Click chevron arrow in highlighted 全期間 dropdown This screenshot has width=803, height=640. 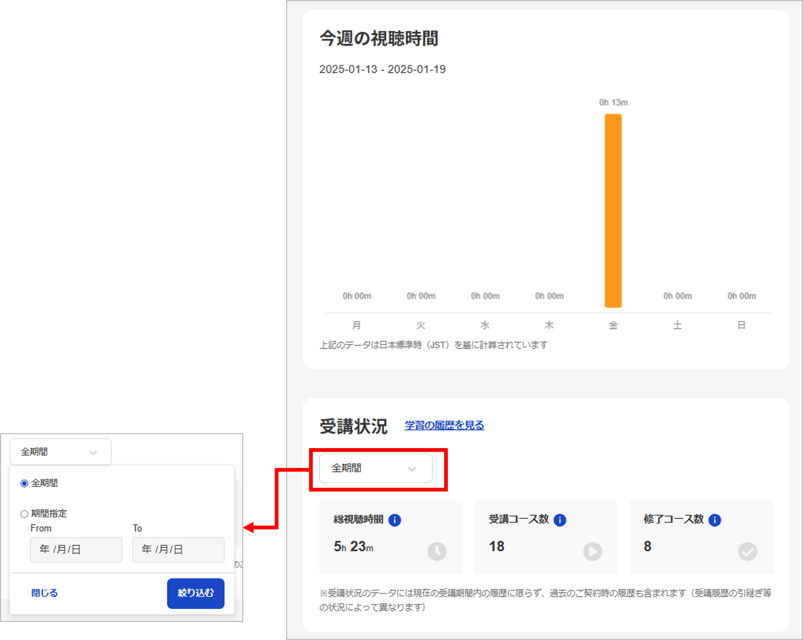[412, 469]
